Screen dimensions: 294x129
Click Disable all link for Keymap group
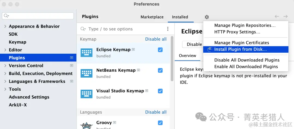coord(156,39)
